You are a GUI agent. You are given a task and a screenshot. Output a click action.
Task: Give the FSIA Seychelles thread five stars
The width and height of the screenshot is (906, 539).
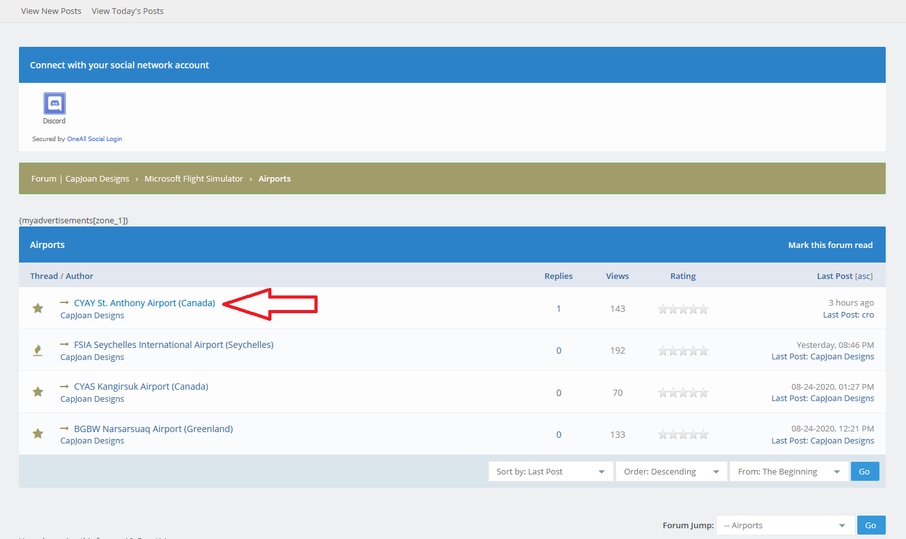(704, 350)
